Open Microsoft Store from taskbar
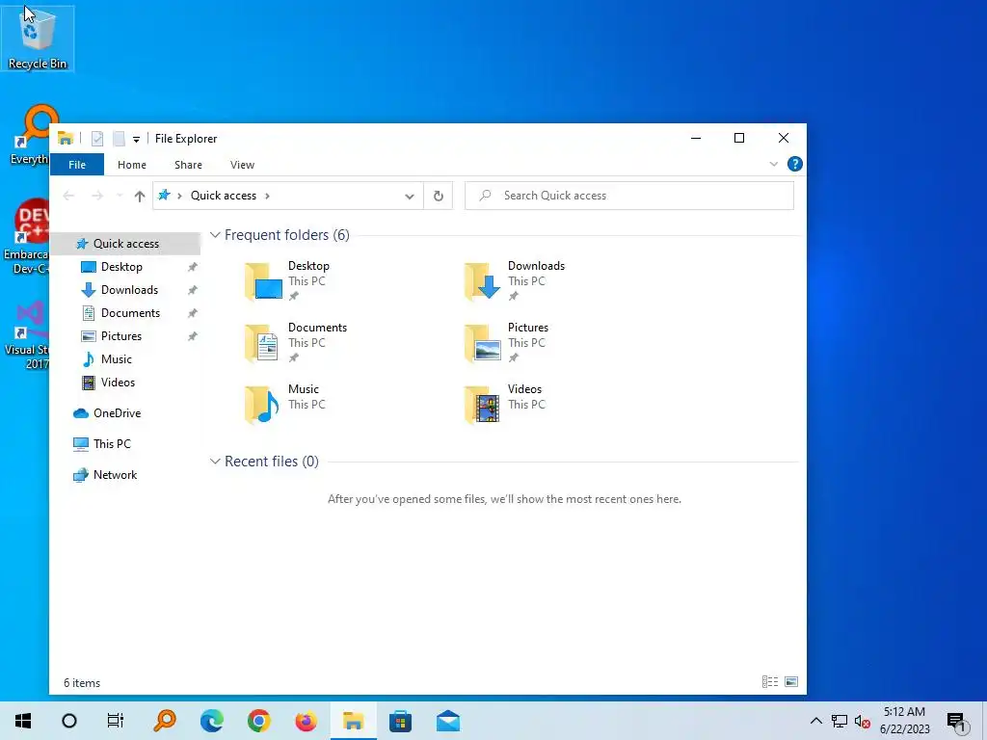 400,721
